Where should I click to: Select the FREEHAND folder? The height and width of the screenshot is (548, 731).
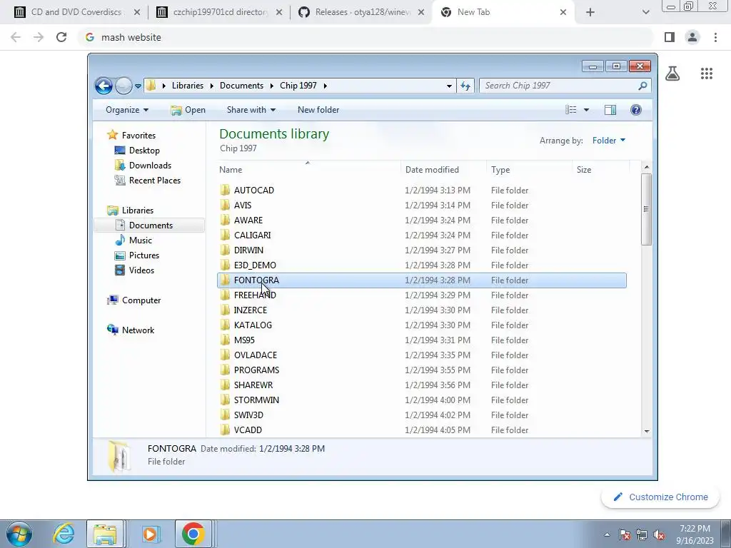422,295
